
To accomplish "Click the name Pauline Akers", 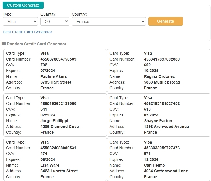I will [54, 76].
